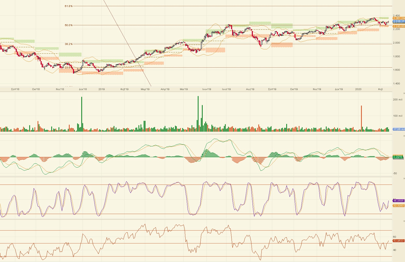The width and height of the screenshot is (405, 262).
Task: Click the blue 2.316,17 current price tag
Action: (399, 22)
